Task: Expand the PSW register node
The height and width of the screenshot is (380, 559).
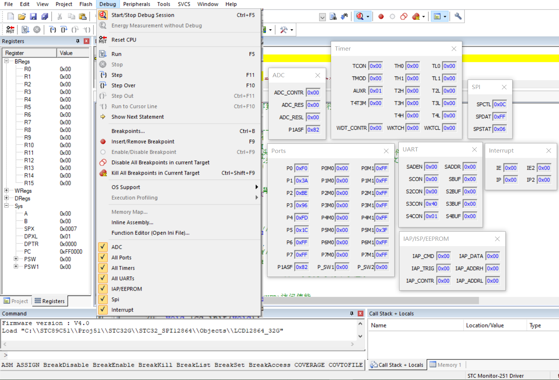Action: [16, 259]
